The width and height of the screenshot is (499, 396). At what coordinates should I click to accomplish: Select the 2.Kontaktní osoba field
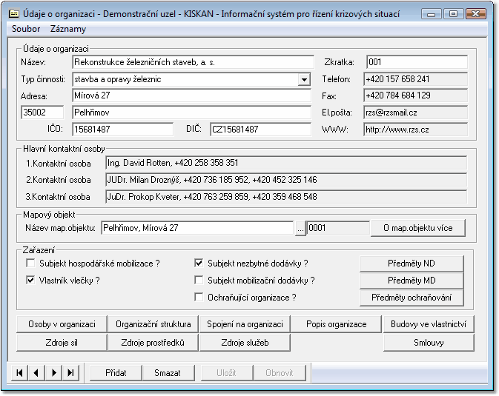click(x=286, y=180)
